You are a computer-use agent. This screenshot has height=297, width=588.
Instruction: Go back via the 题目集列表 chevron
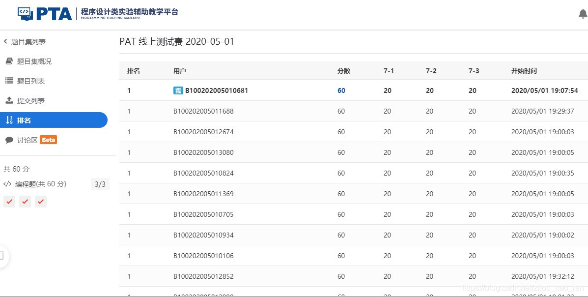[5, 41]
